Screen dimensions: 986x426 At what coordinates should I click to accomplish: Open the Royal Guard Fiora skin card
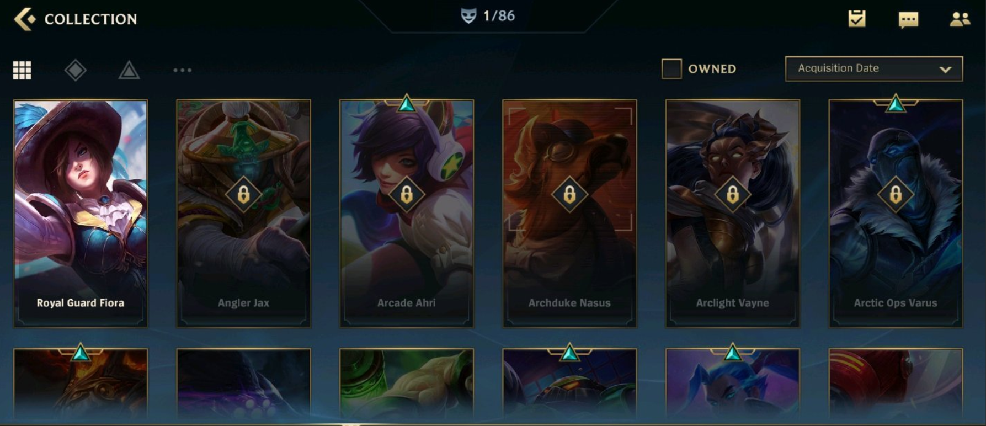tap(81, 213)
